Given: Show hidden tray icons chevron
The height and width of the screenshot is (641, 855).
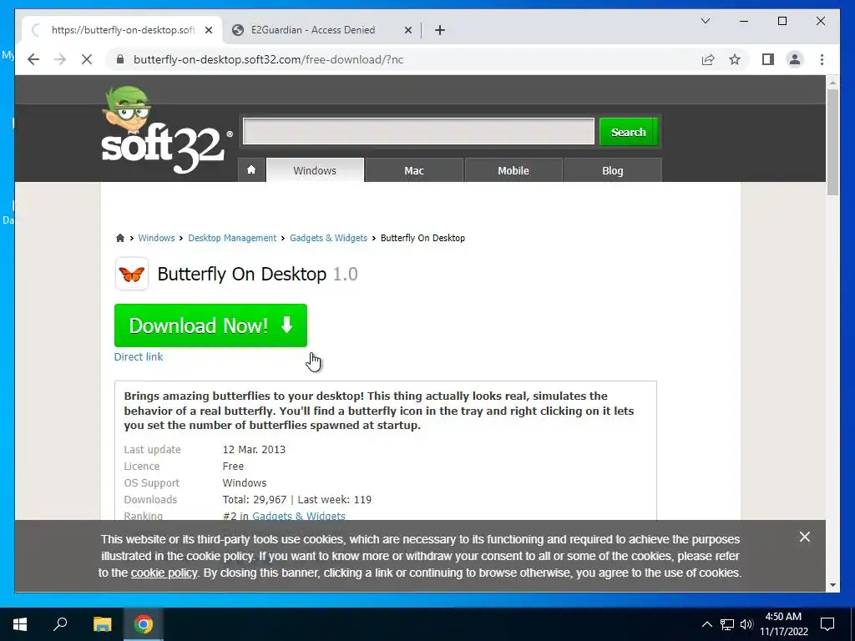Looking at the screenshot, I should [706, 624].
